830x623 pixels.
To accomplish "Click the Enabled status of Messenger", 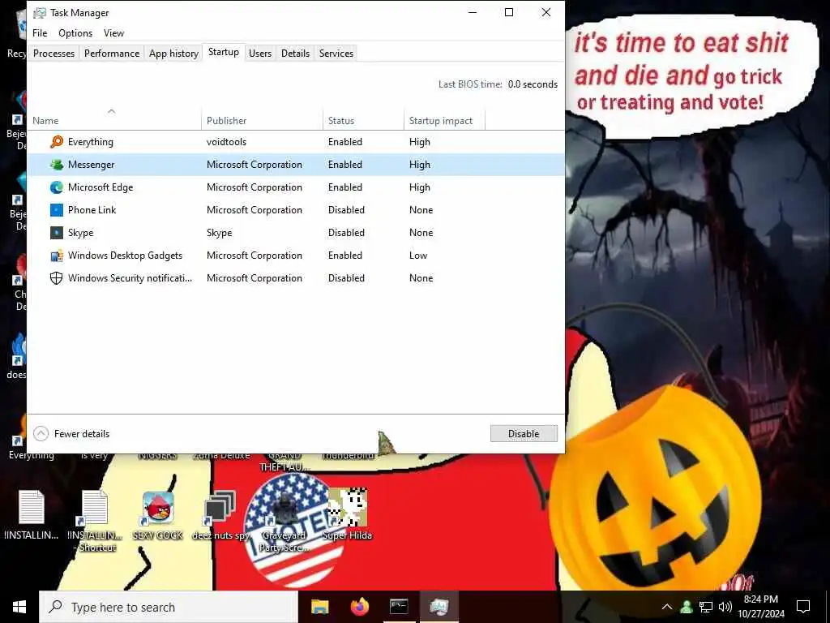I will (x=345, y=164).
